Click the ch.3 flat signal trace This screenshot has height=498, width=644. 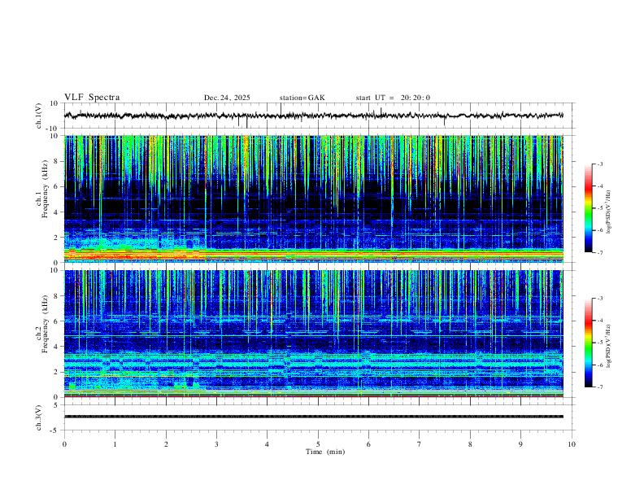click(x=313, y=417)
